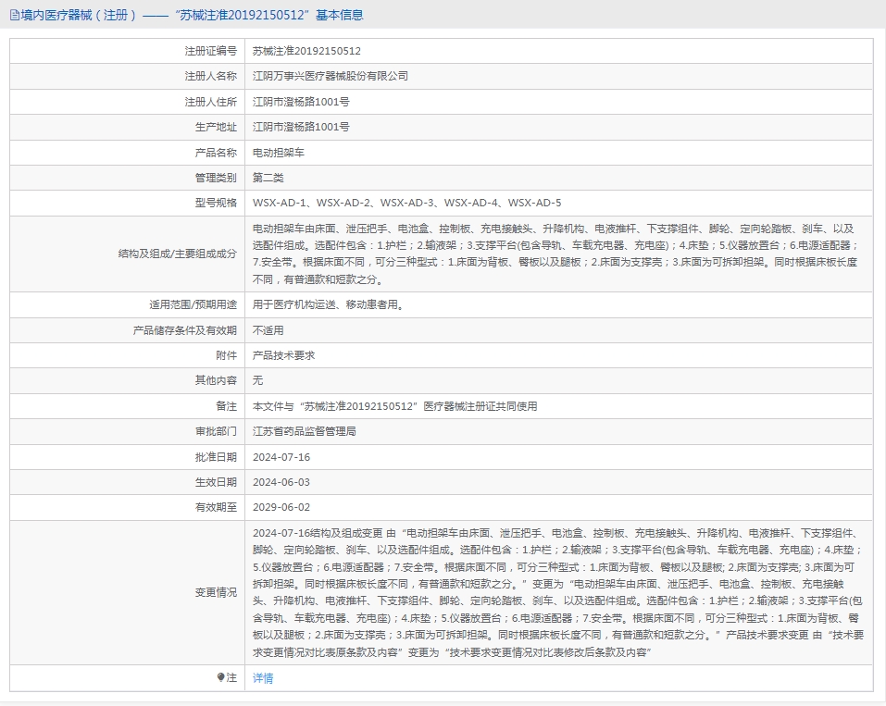Click the 附件 label
The height and width of the screenshot is (706, 886).
[226, 355]
